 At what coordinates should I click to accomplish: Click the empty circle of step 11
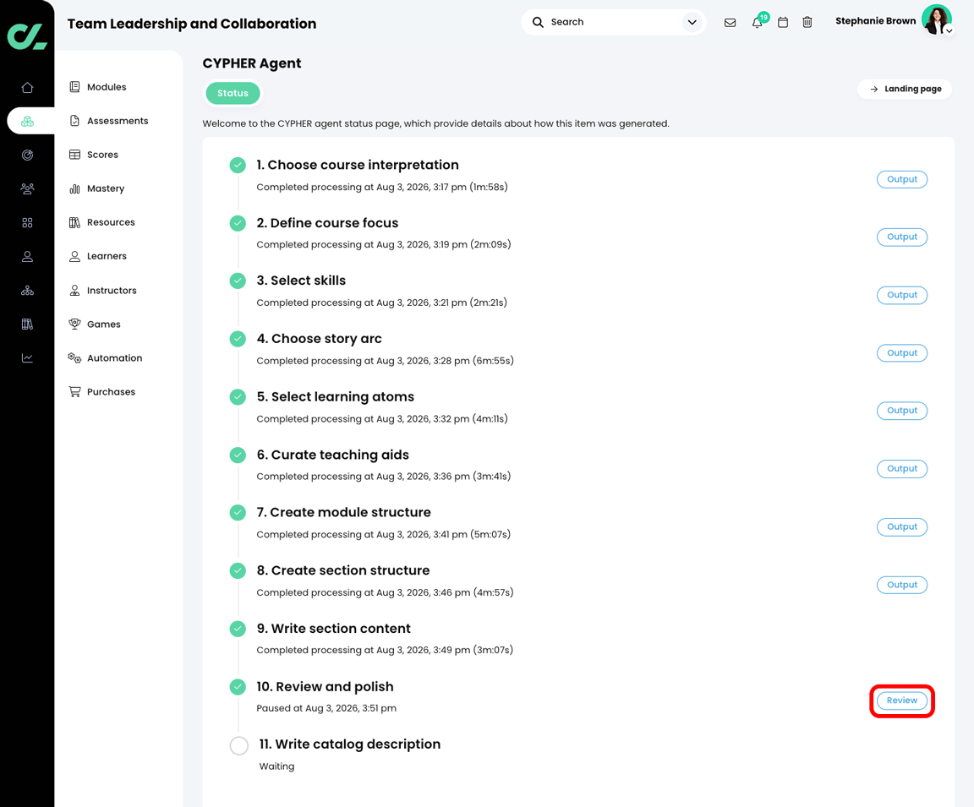pyautogui.click(x=239, y=745)
